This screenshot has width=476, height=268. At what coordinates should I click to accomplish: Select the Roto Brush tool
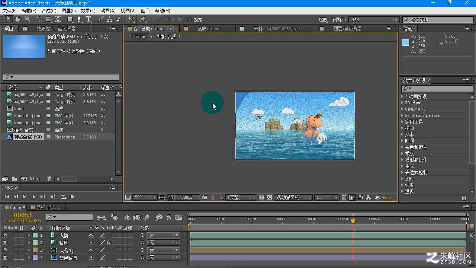[x=131, y=19]
